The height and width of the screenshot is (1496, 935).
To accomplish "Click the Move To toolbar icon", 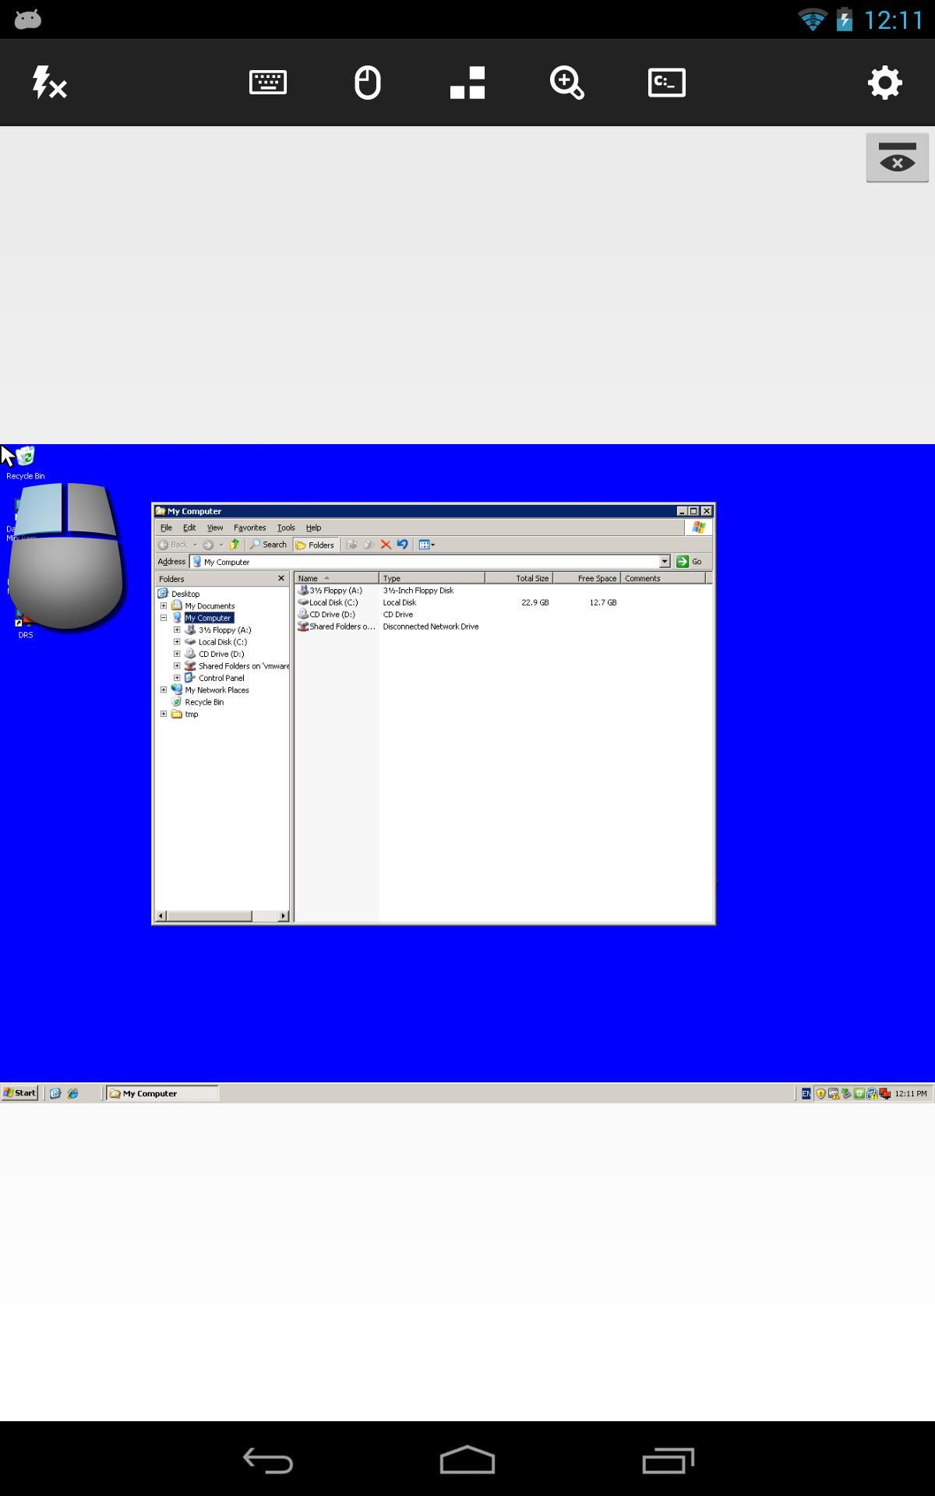I will (352, 545).
